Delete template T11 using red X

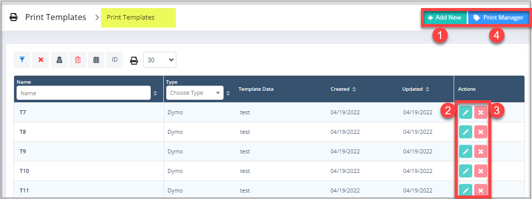[x=480, y=190]
